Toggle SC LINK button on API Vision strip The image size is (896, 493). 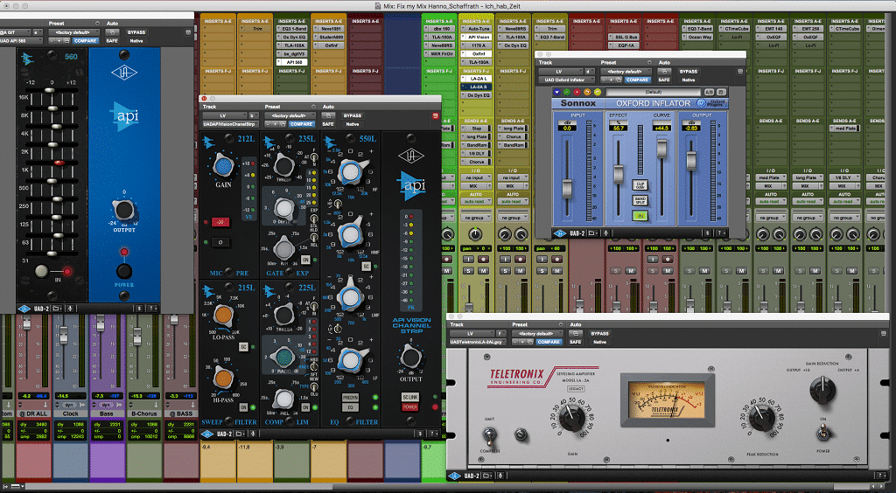[x=409, y=397]
